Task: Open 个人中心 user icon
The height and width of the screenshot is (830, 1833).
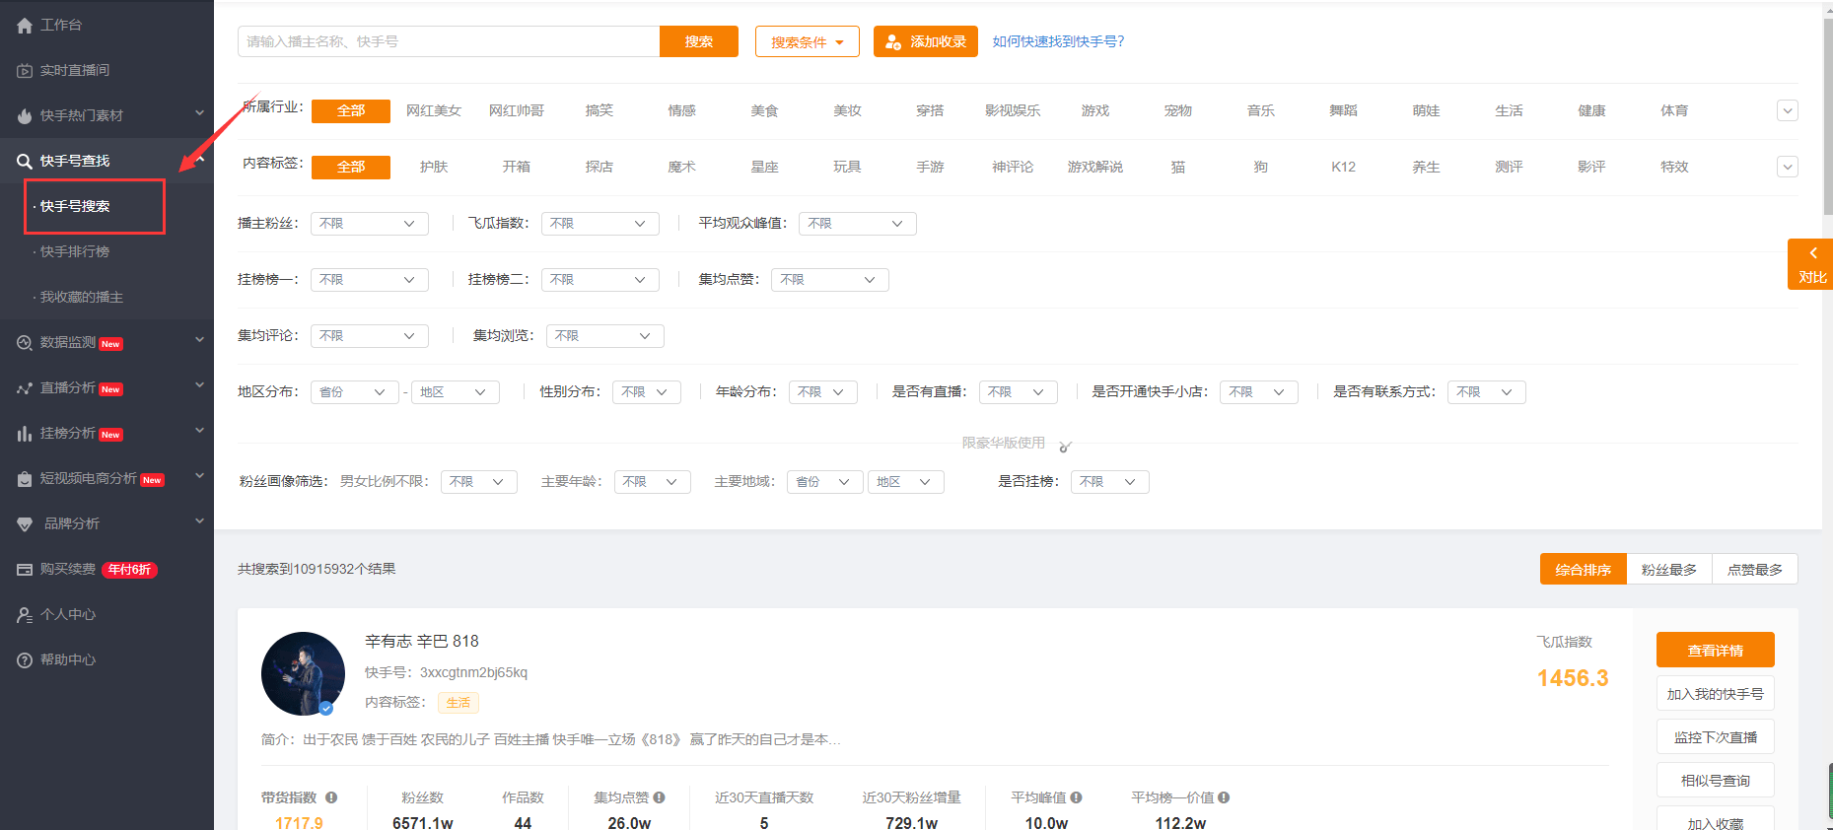Action: 25,615
